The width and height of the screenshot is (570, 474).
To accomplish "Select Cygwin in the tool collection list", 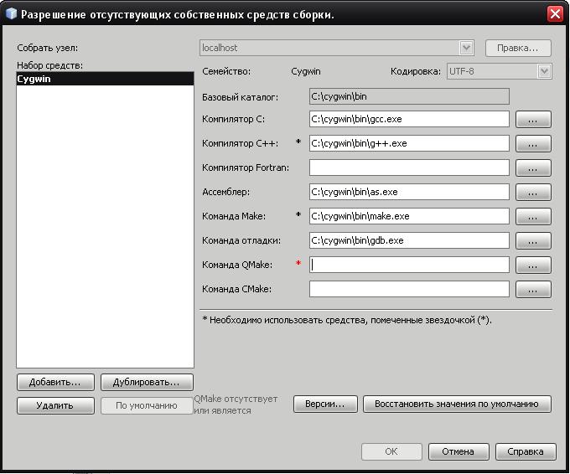I will [105, 79].
